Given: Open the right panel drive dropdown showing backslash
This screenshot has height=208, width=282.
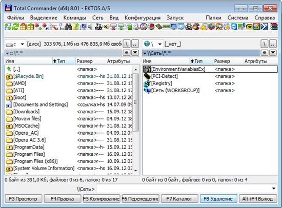Looking at the screenshot, I should [x=153, y=44].
